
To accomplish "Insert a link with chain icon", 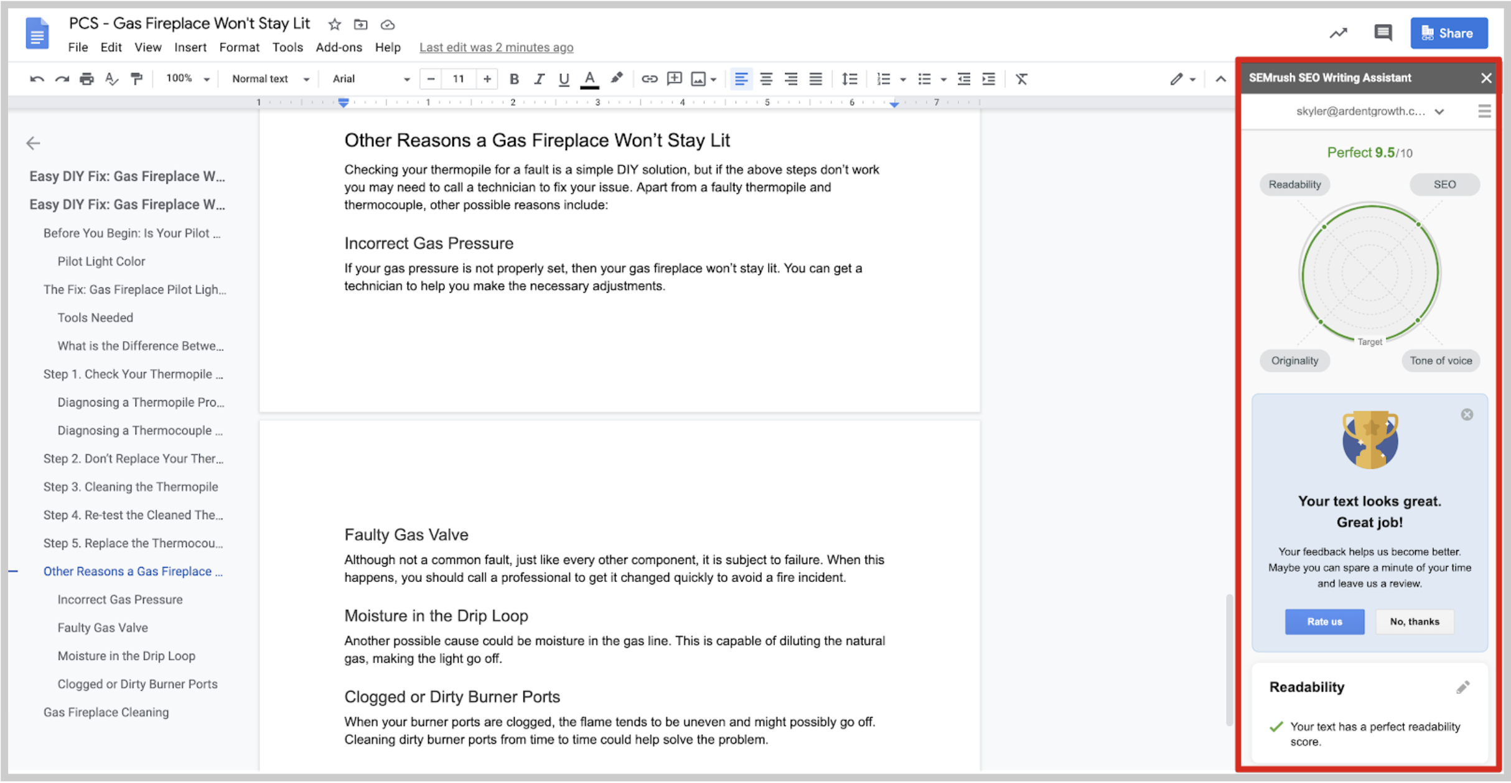I will 649,79.
